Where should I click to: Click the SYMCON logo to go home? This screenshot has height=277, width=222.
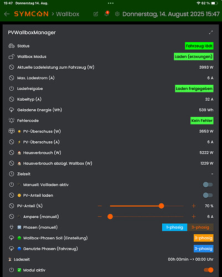[x=31, y=14]
